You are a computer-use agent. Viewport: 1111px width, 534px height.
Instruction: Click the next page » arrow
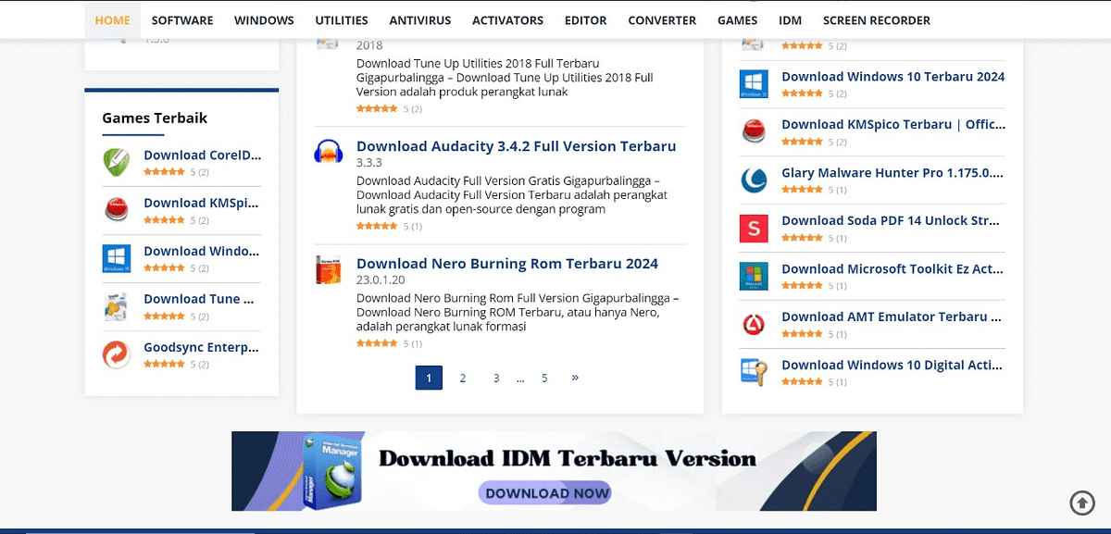575,378
